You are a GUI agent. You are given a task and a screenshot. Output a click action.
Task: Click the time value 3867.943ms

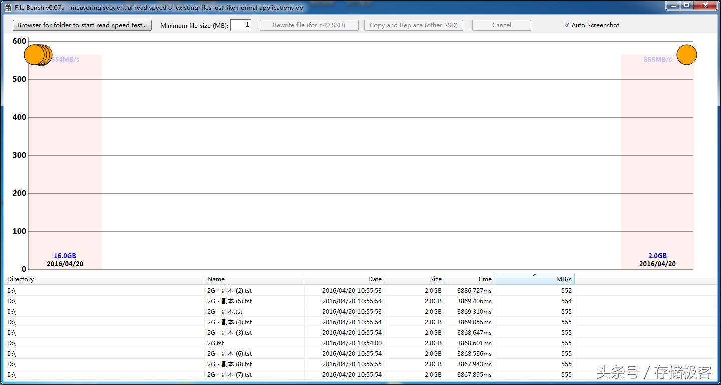[474, 364]
